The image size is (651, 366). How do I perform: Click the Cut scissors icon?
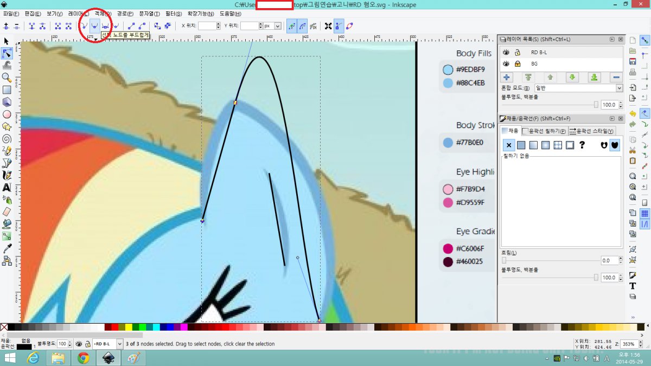point(633,150)
